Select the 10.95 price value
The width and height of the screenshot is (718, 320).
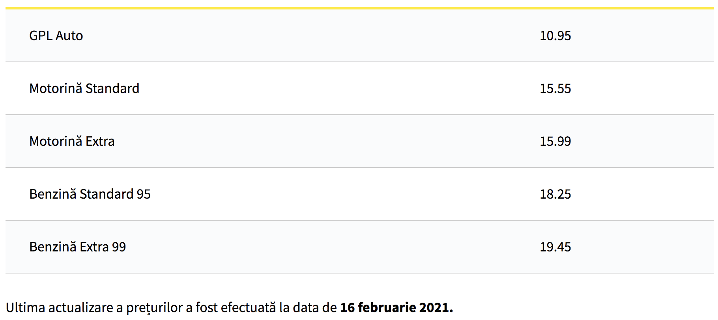555,36
